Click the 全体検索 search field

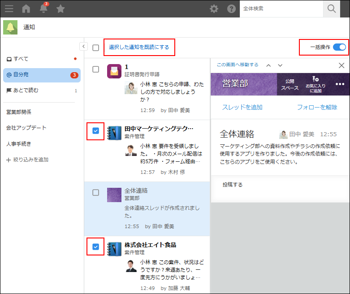pyautogui.click(x=281, y=9)
